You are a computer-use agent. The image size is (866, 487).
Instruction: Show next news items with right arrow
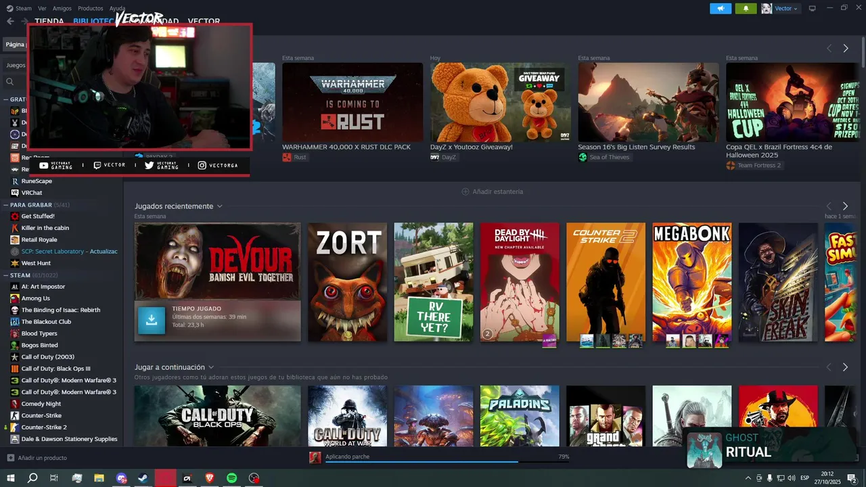click(x=846, y=48)
